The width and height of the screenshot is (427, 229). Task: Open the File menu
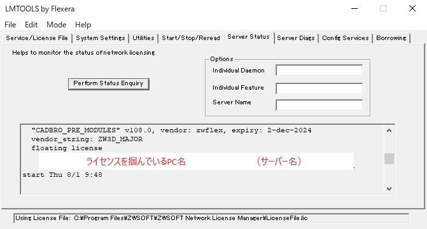tap(10, 25)
